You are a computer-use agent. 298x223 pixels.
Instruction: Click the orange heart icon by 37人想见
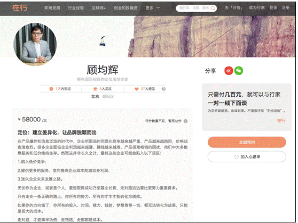pos(137,89)
